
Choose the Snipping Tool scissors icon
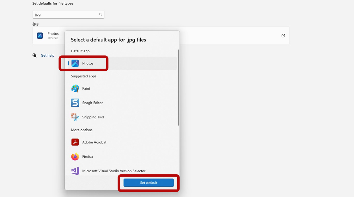(75, 117)
